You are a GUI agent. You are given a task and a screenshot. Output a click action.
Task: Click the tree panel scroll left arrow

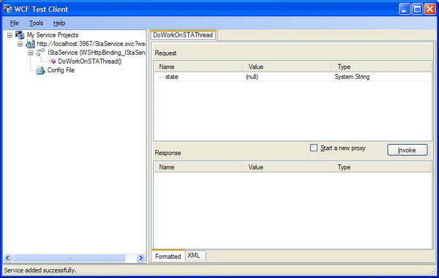[x=7, y=258]
